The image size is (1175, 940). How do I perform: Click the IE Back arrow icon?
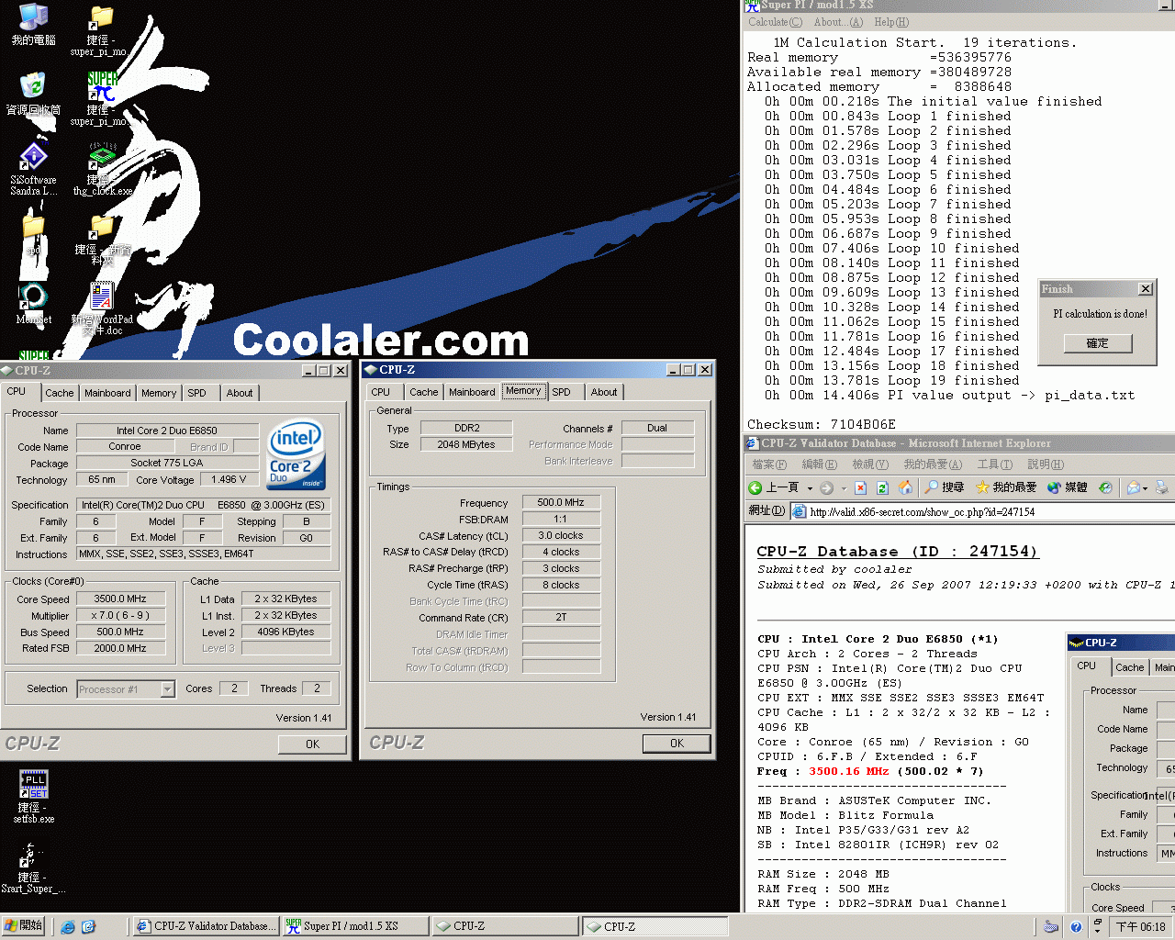pos(755,487)
